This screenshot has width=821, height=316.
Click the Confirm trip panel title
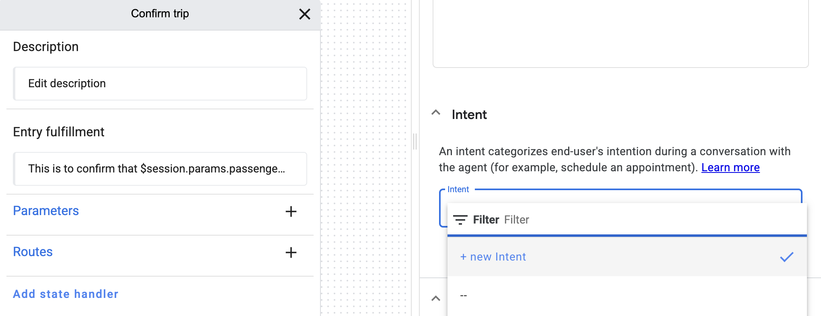[160, 14]
